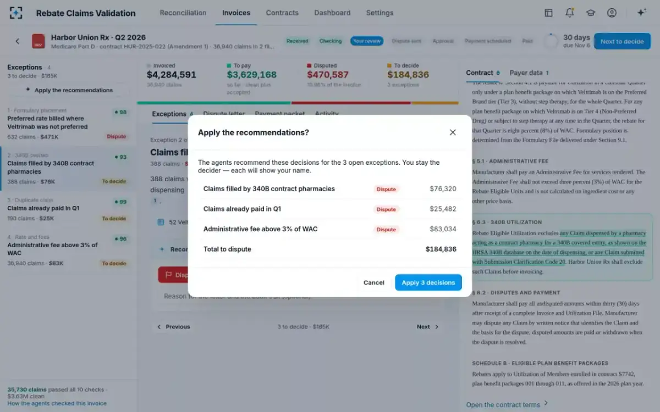660x412 pixels.
Task: Select Preferred rate billed exception in list
Action: pyautogui.click(x=68, y=124)
